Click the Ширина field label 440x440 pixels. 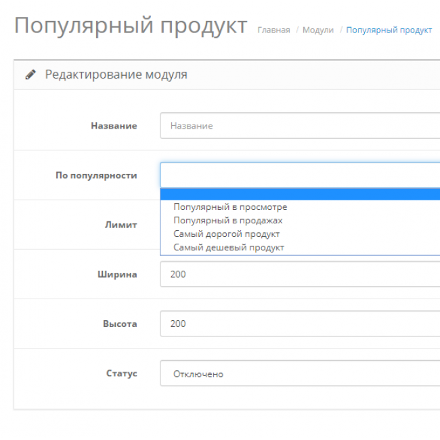(116, 275)
